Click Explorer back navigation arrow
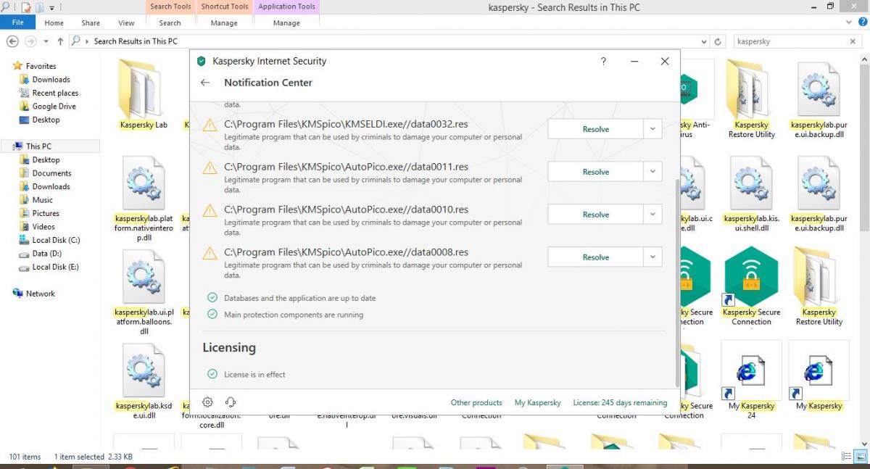Image resolution: width=870 pixels, height=469 pixels. (x=12, y=41)
